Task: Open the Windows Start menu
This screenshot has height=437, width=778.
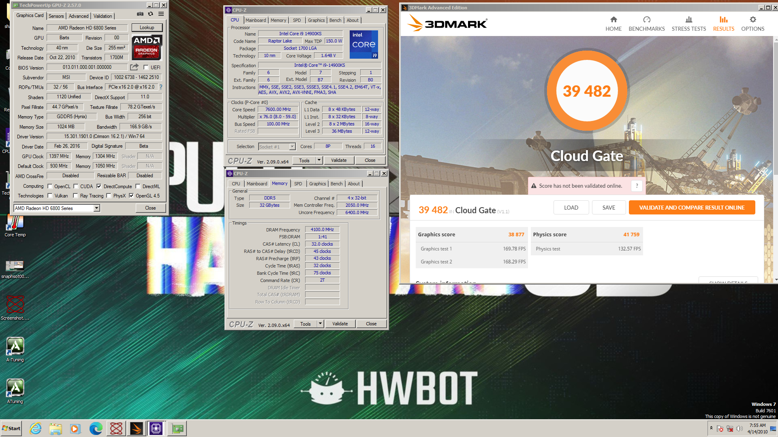Action: click(11, 429)
